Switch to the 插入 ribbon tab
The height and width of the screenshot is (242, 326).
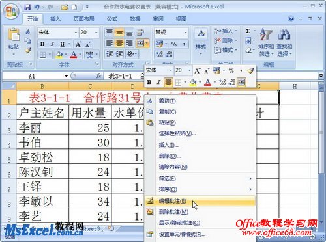click(55, 19)
